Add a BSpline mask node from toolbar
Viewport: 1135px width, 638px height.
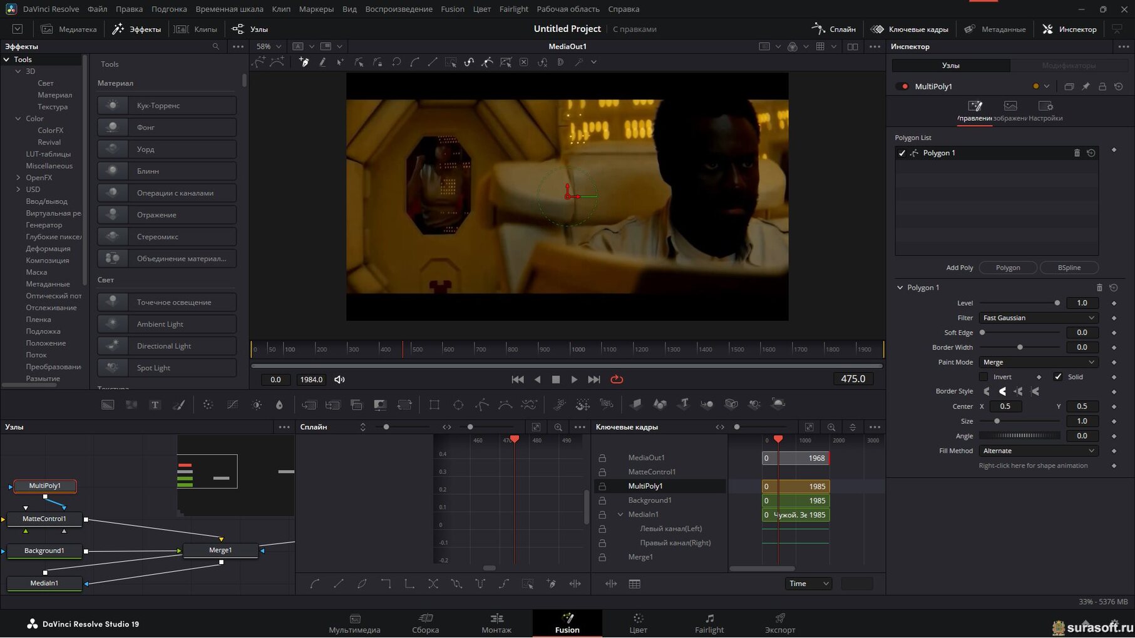[505, 405]
